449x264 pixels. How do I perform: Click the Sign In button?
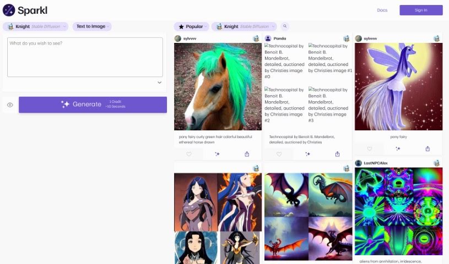[421, 10]
